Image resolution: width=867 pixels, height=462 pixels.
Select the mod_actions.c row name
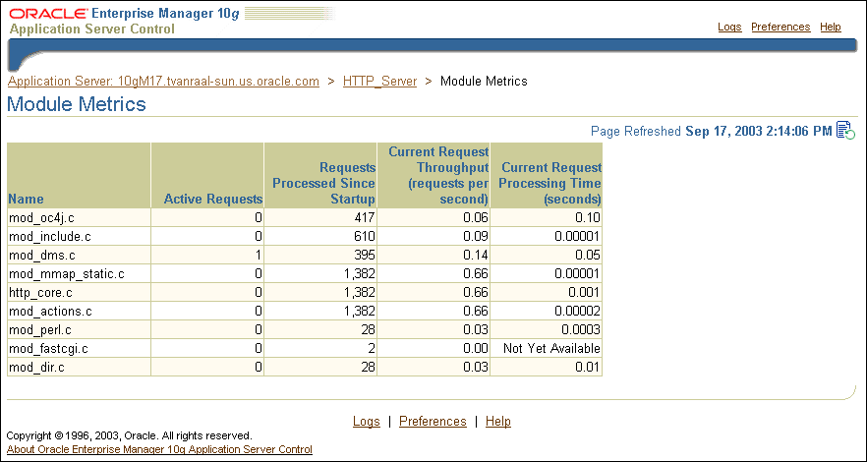point(50,312)
